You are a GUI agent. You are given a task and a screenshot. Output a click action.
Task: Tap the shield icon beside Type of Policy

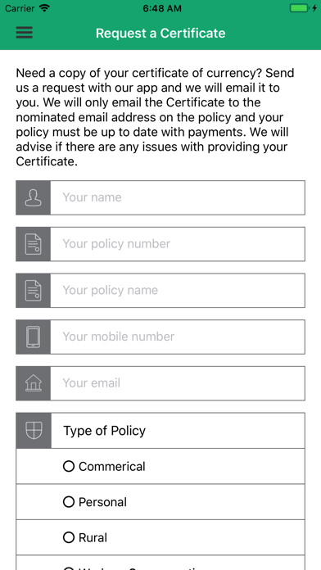[x=34, y=431]
